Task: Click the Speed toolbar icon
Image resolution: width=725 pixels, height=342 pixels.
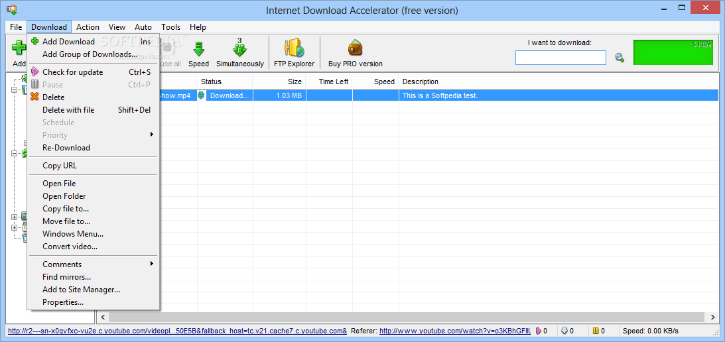Action: (x=198, y=48)
